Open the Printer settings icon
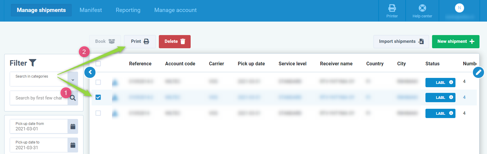The width and height of the screenshot is (487, 154). 392,8
